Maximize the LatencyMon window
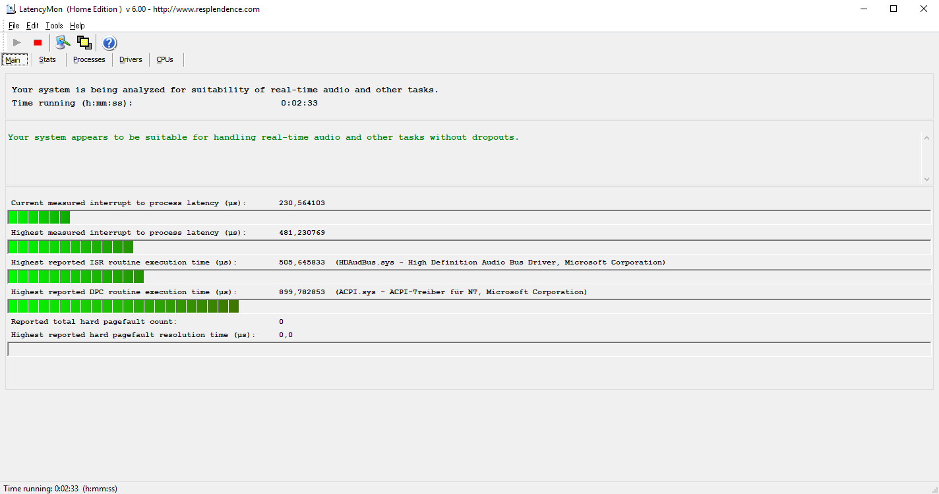The width and height of the screenshot is (939, 494). pos(894,9)
